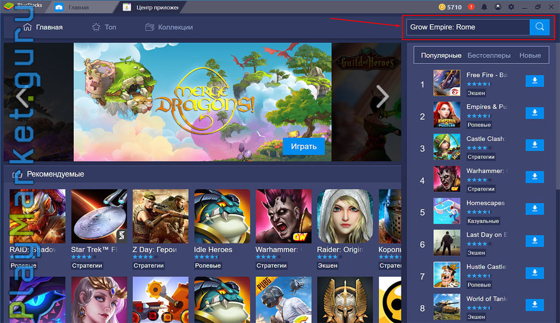Show the previous banner with left arrow
Viewport: 560px width, 323px height.
pyautogui.click(x=22, y=96)
